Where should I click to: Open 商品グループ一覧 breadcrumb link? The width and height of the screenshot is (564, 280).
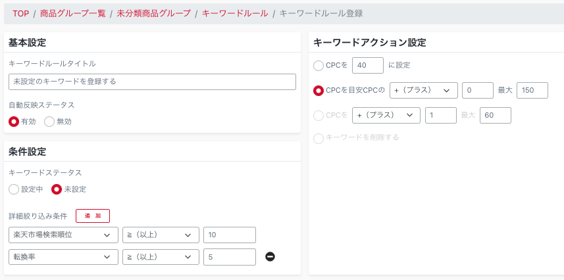coord(72,13)
